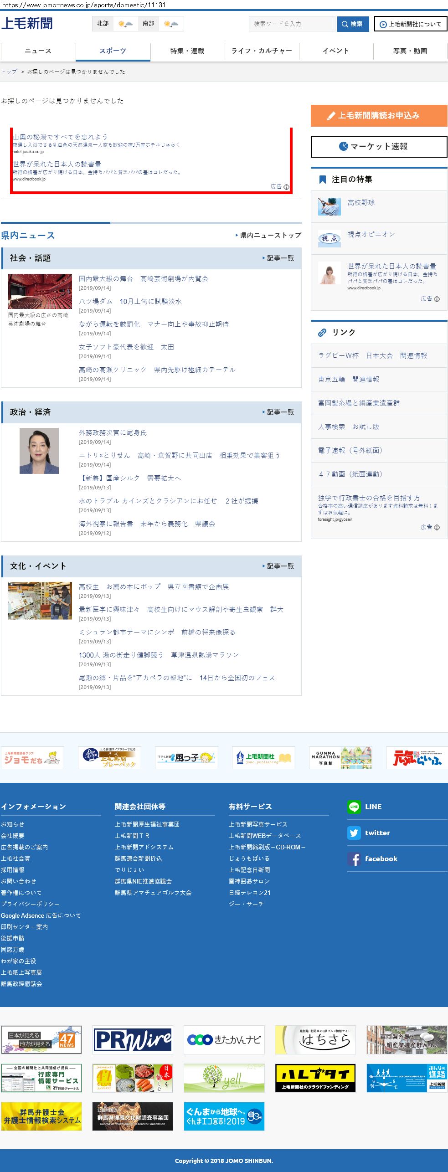Select the 写真・動画 navigation tab
Viewport: 448px width, 1172px height.
click(410, 51)
